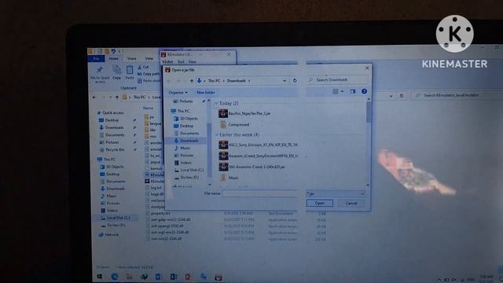
Task: Refresh the Downloads location in dialog
Action: click(x=295, y=80)
